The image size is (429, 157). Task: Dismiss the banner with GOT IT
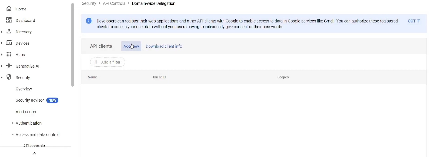(413, 21)
